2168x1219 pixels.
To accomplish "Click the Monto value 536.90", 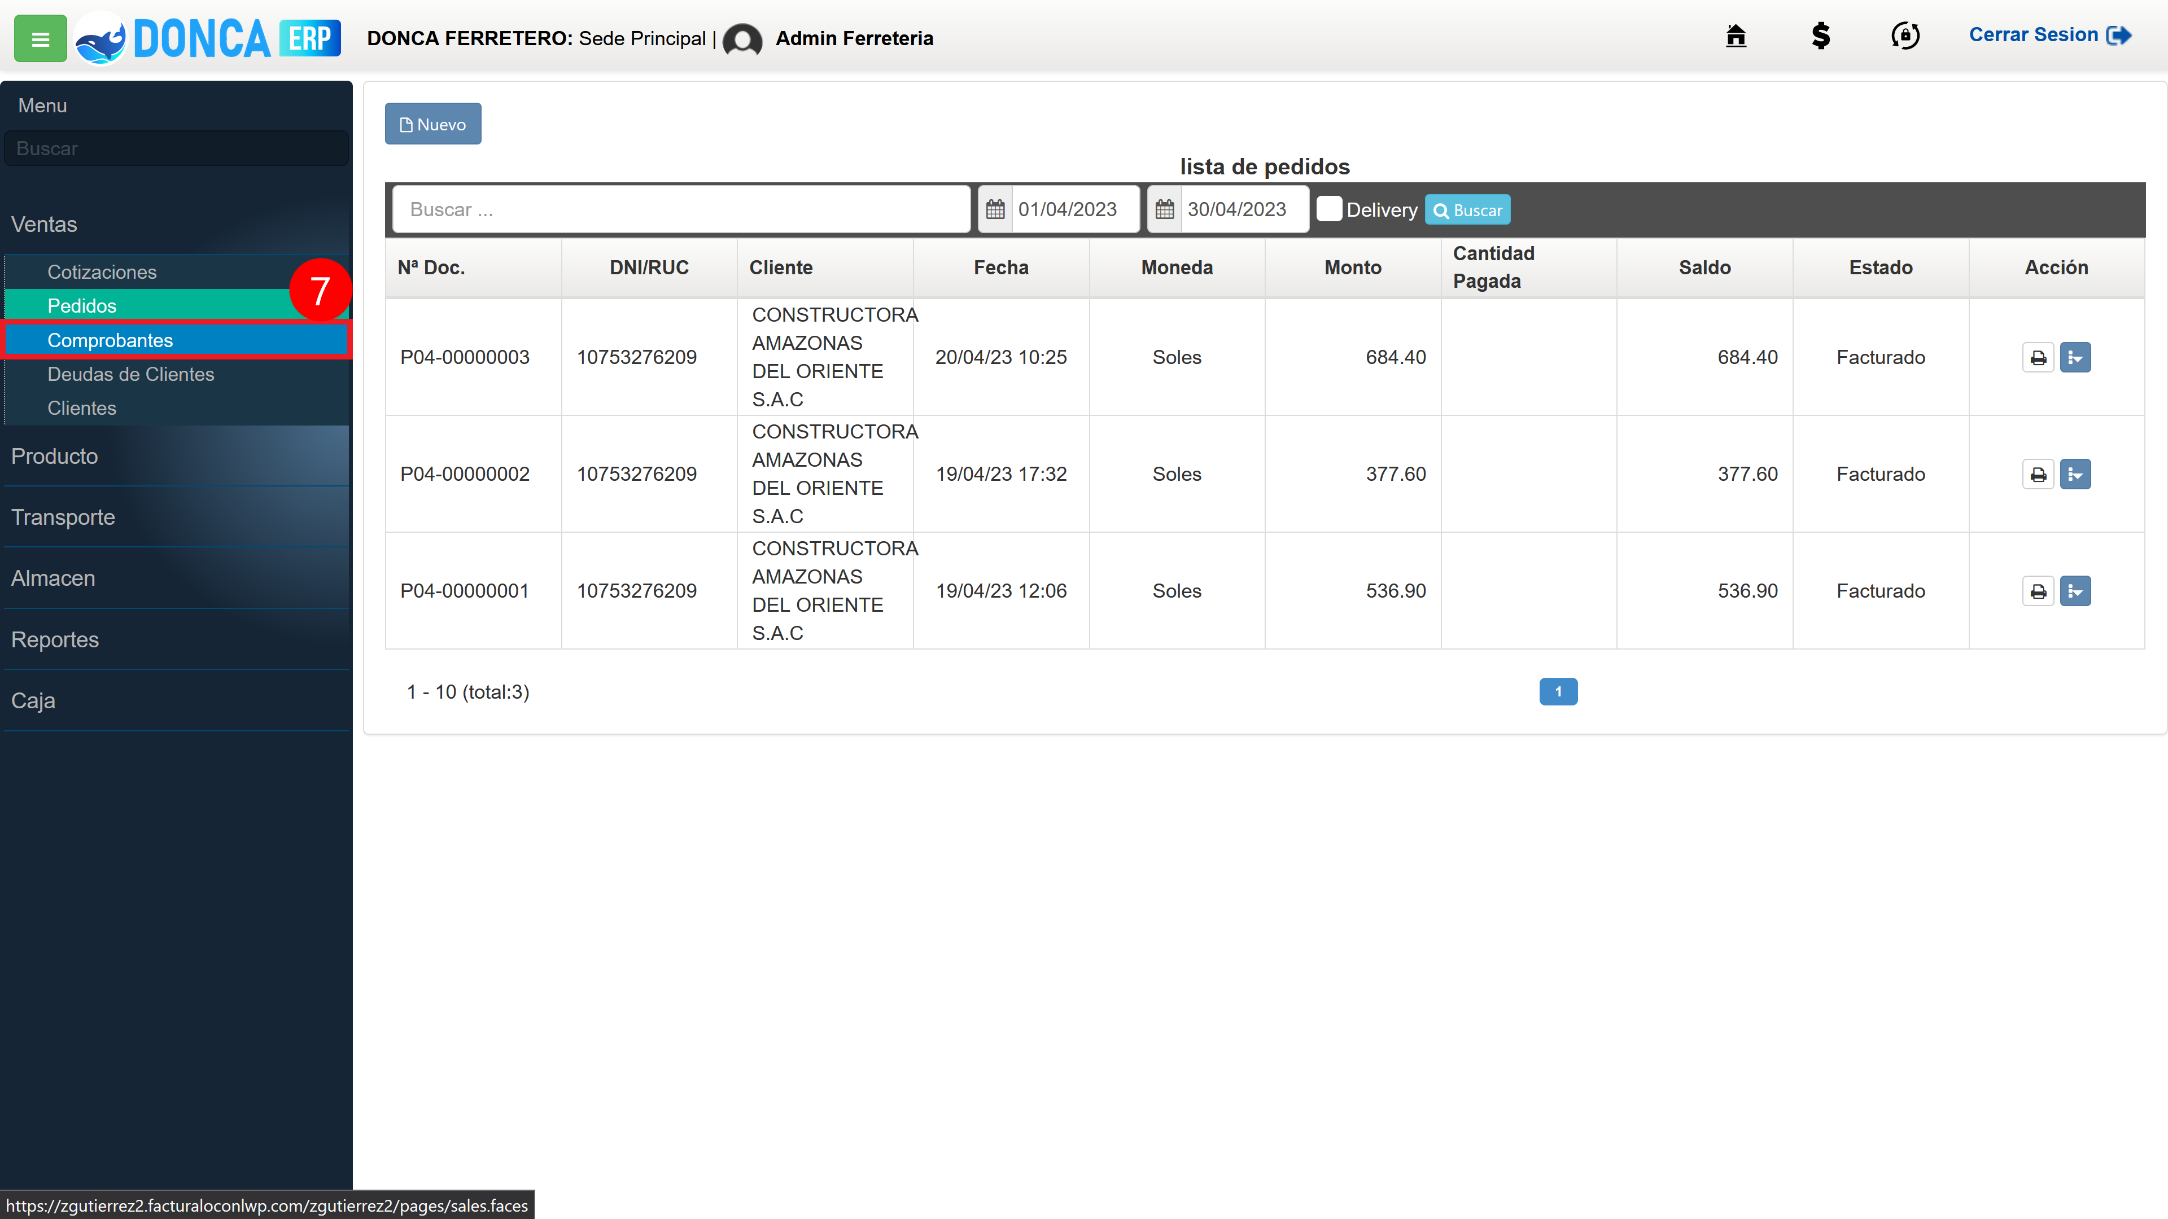I will tap(1396, 591).
